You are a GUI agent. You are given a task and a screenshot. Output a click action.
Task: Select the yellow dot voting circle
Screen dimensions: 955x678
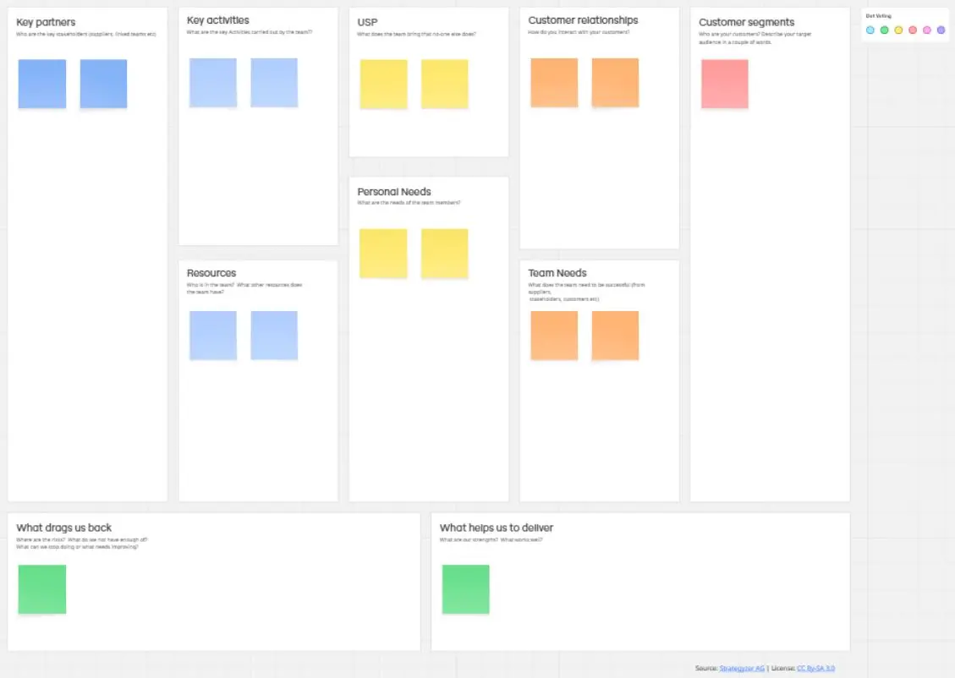[898, 30]
